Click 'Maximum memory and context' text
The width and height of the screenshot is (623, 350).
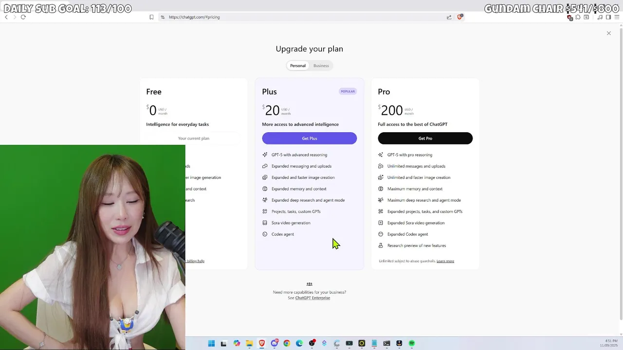(x=415, y=189)
